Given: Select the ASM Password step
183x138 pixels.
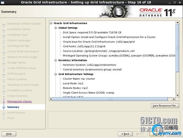Looking at the screenshot, I should [16, 74].
